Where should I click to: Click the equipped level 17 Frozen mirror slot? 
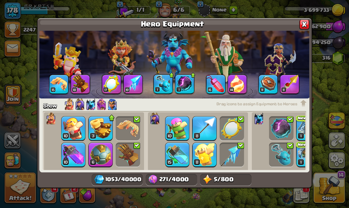tap(111, 84)
